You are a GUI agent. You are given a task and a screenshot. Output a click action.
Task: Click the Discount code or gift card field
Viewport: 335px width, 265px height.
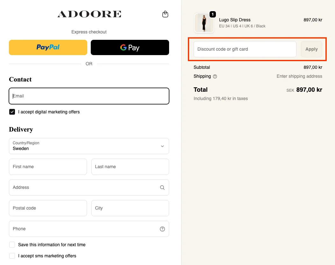245,49
